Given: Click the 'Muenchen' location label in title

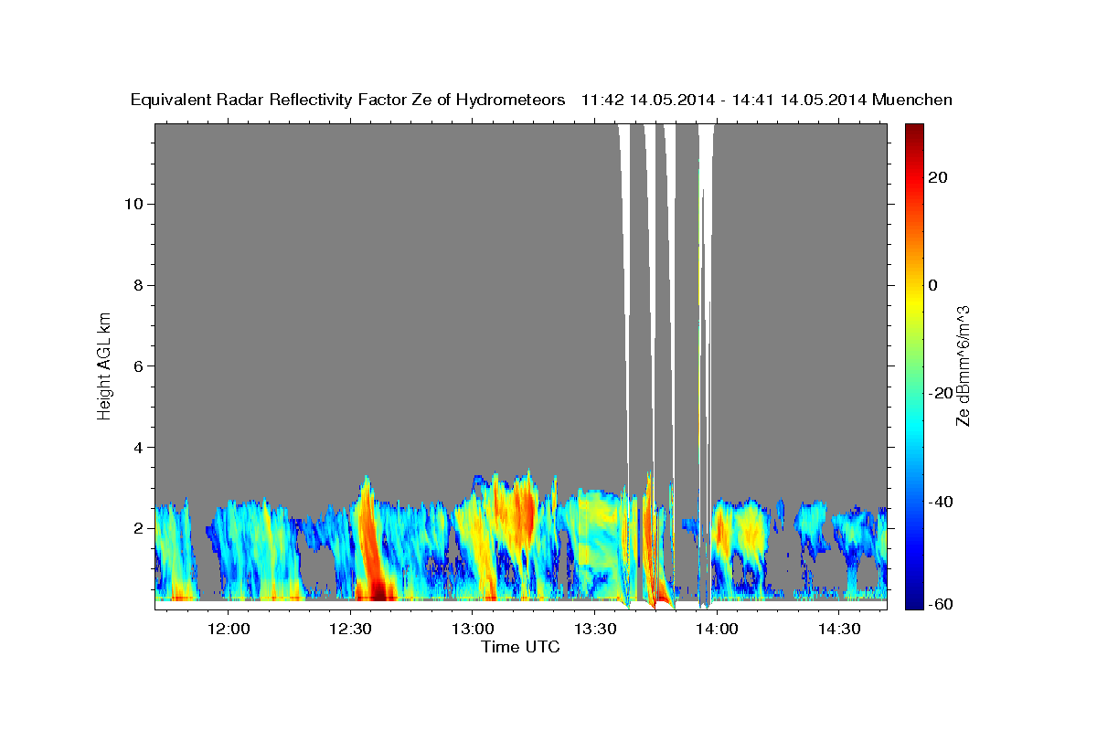Looking at the screenshot, I should coord(912,100).
